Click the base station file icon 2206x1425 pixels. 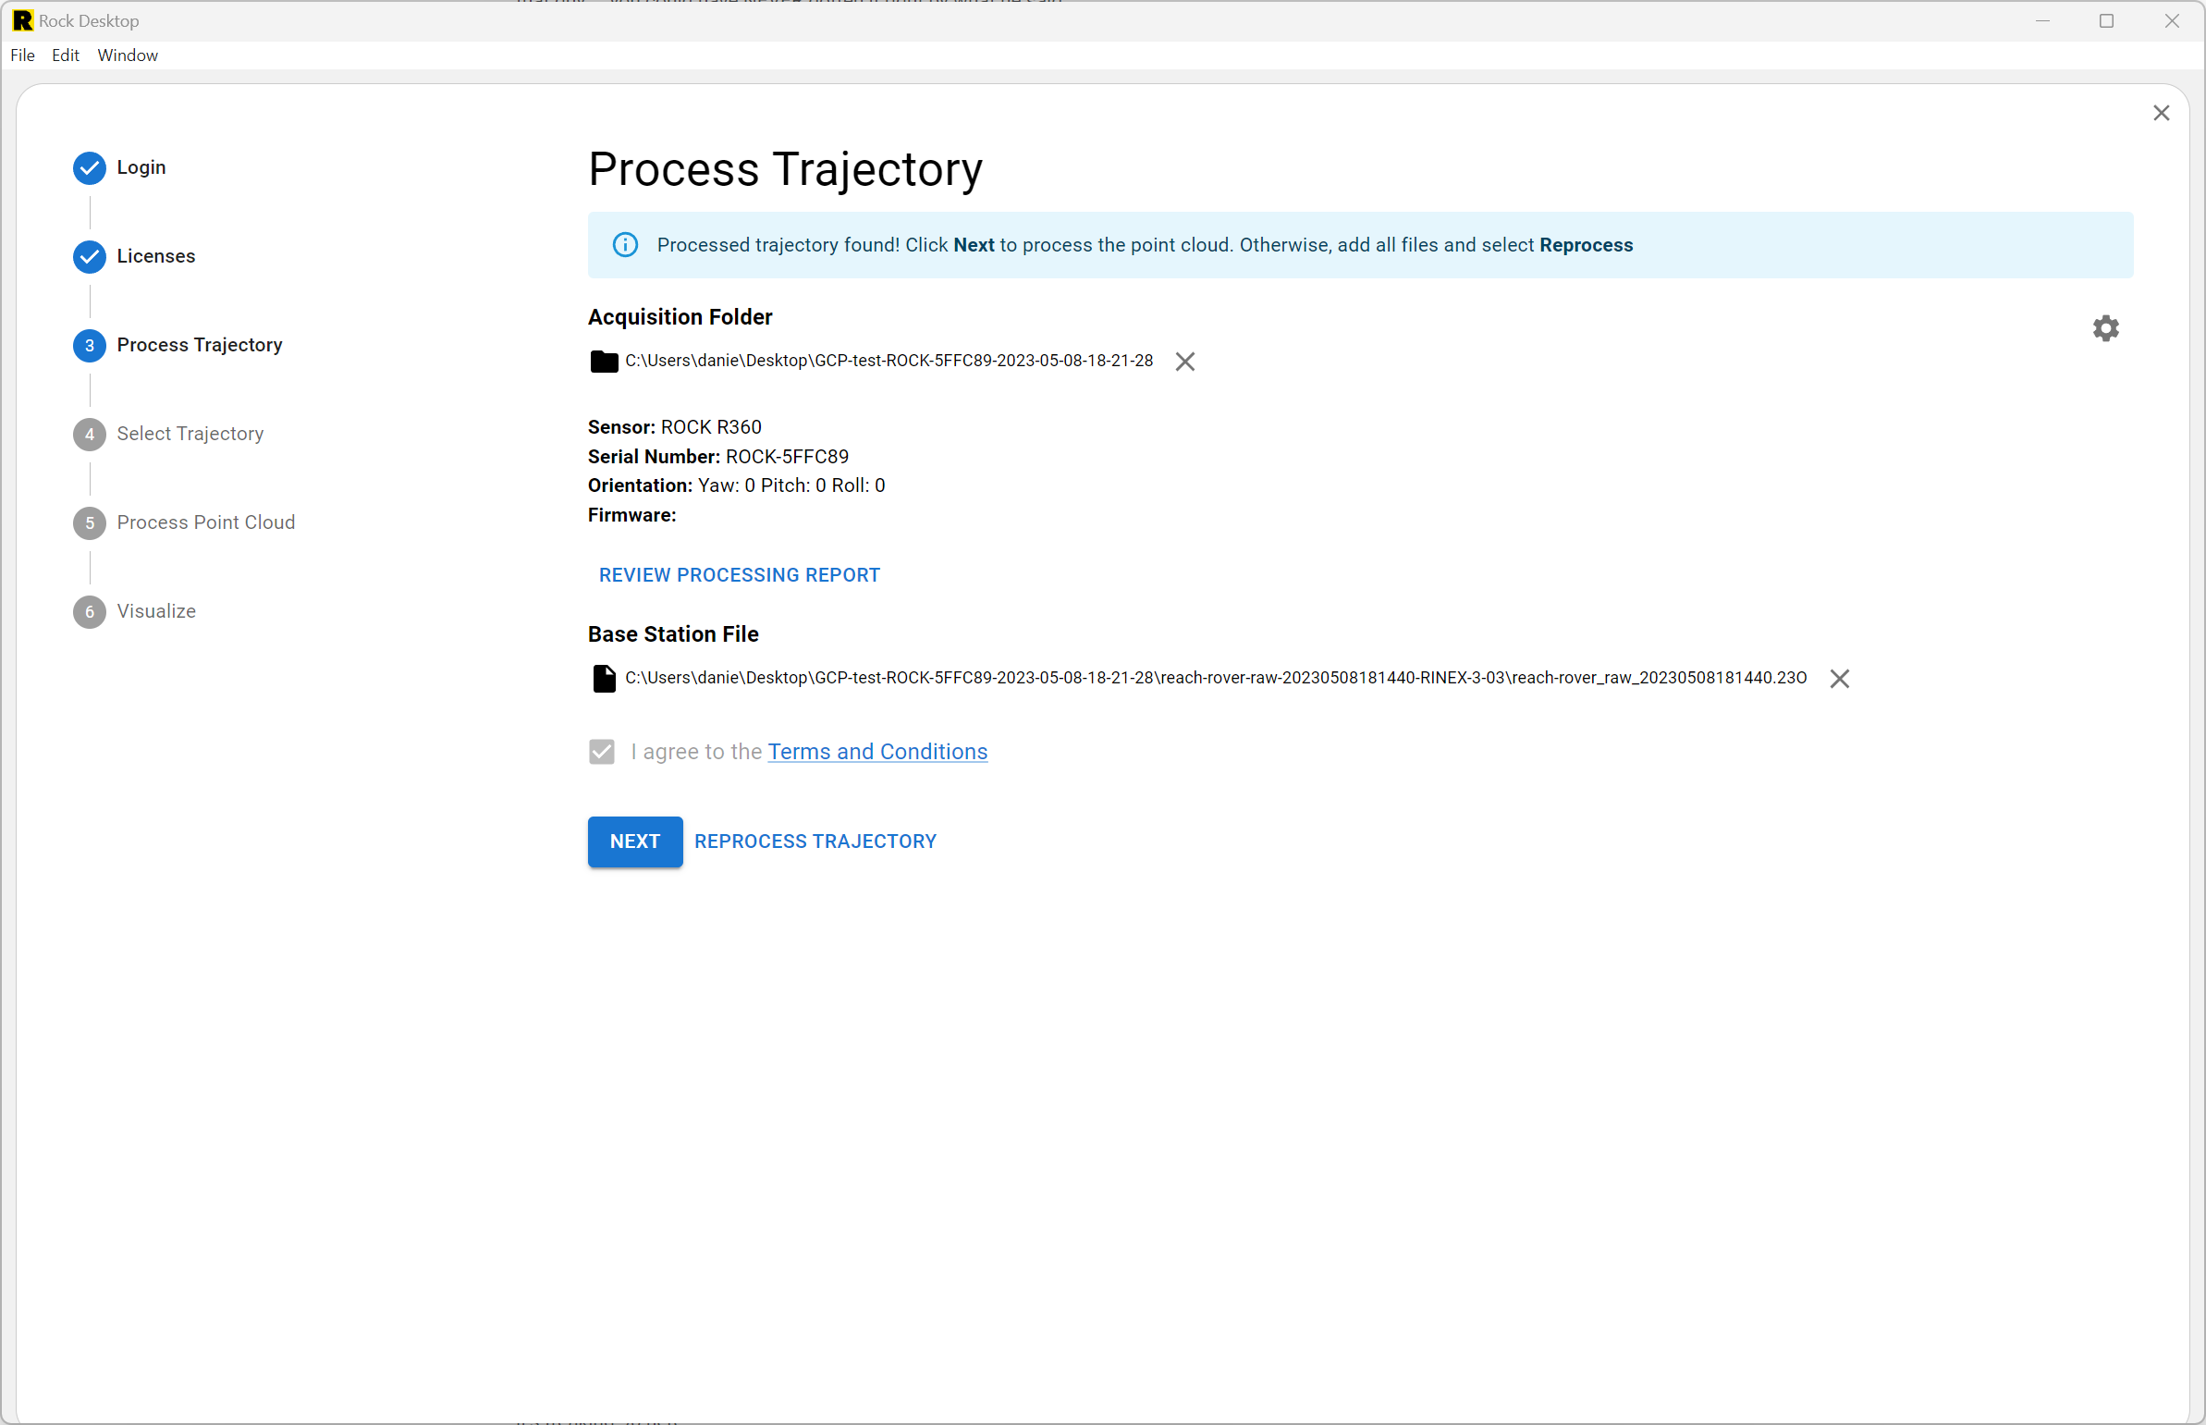point(604,678)
